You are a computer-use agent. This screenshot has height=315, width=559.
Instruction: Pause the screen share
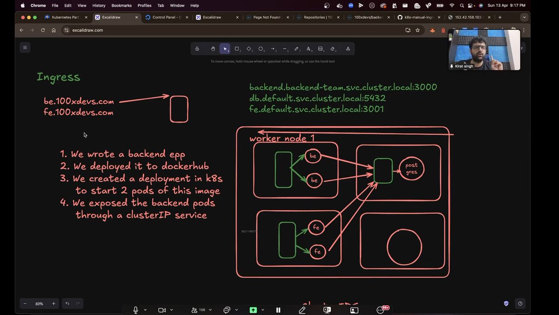(x=278, y=310)
